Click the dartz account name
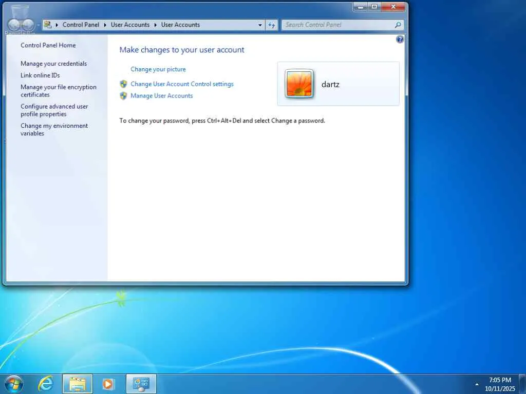The image size is (526, 394). tap(330, 85)
